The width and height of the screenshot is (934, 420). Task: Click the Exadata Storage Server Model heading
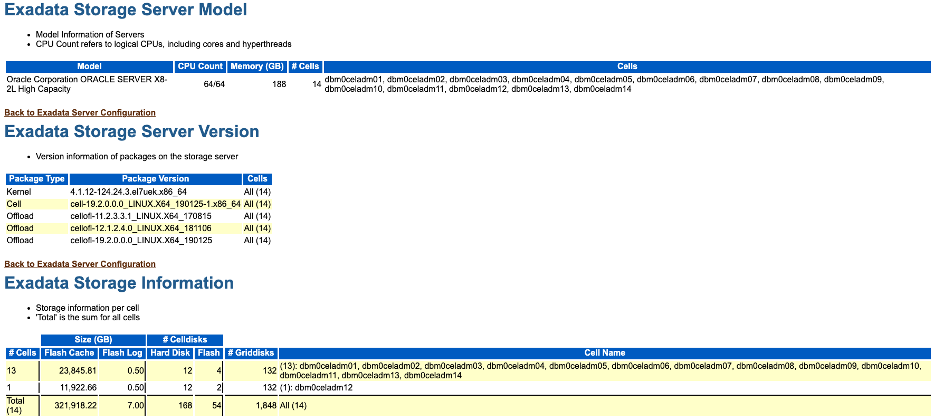[126, 10]
